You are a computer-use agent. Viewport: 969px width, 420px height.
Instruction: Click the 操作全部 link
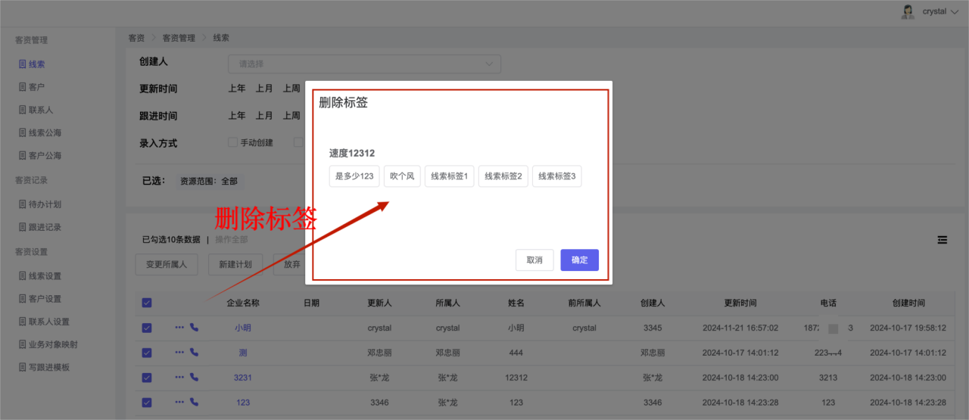pyautogui.click(x=232, y=240)
